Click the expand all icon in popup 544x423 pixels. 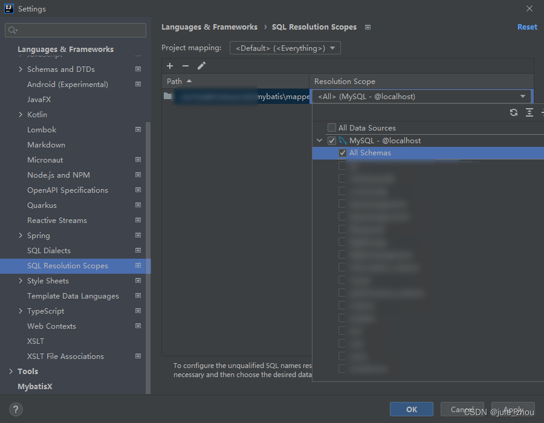(529, 112)
